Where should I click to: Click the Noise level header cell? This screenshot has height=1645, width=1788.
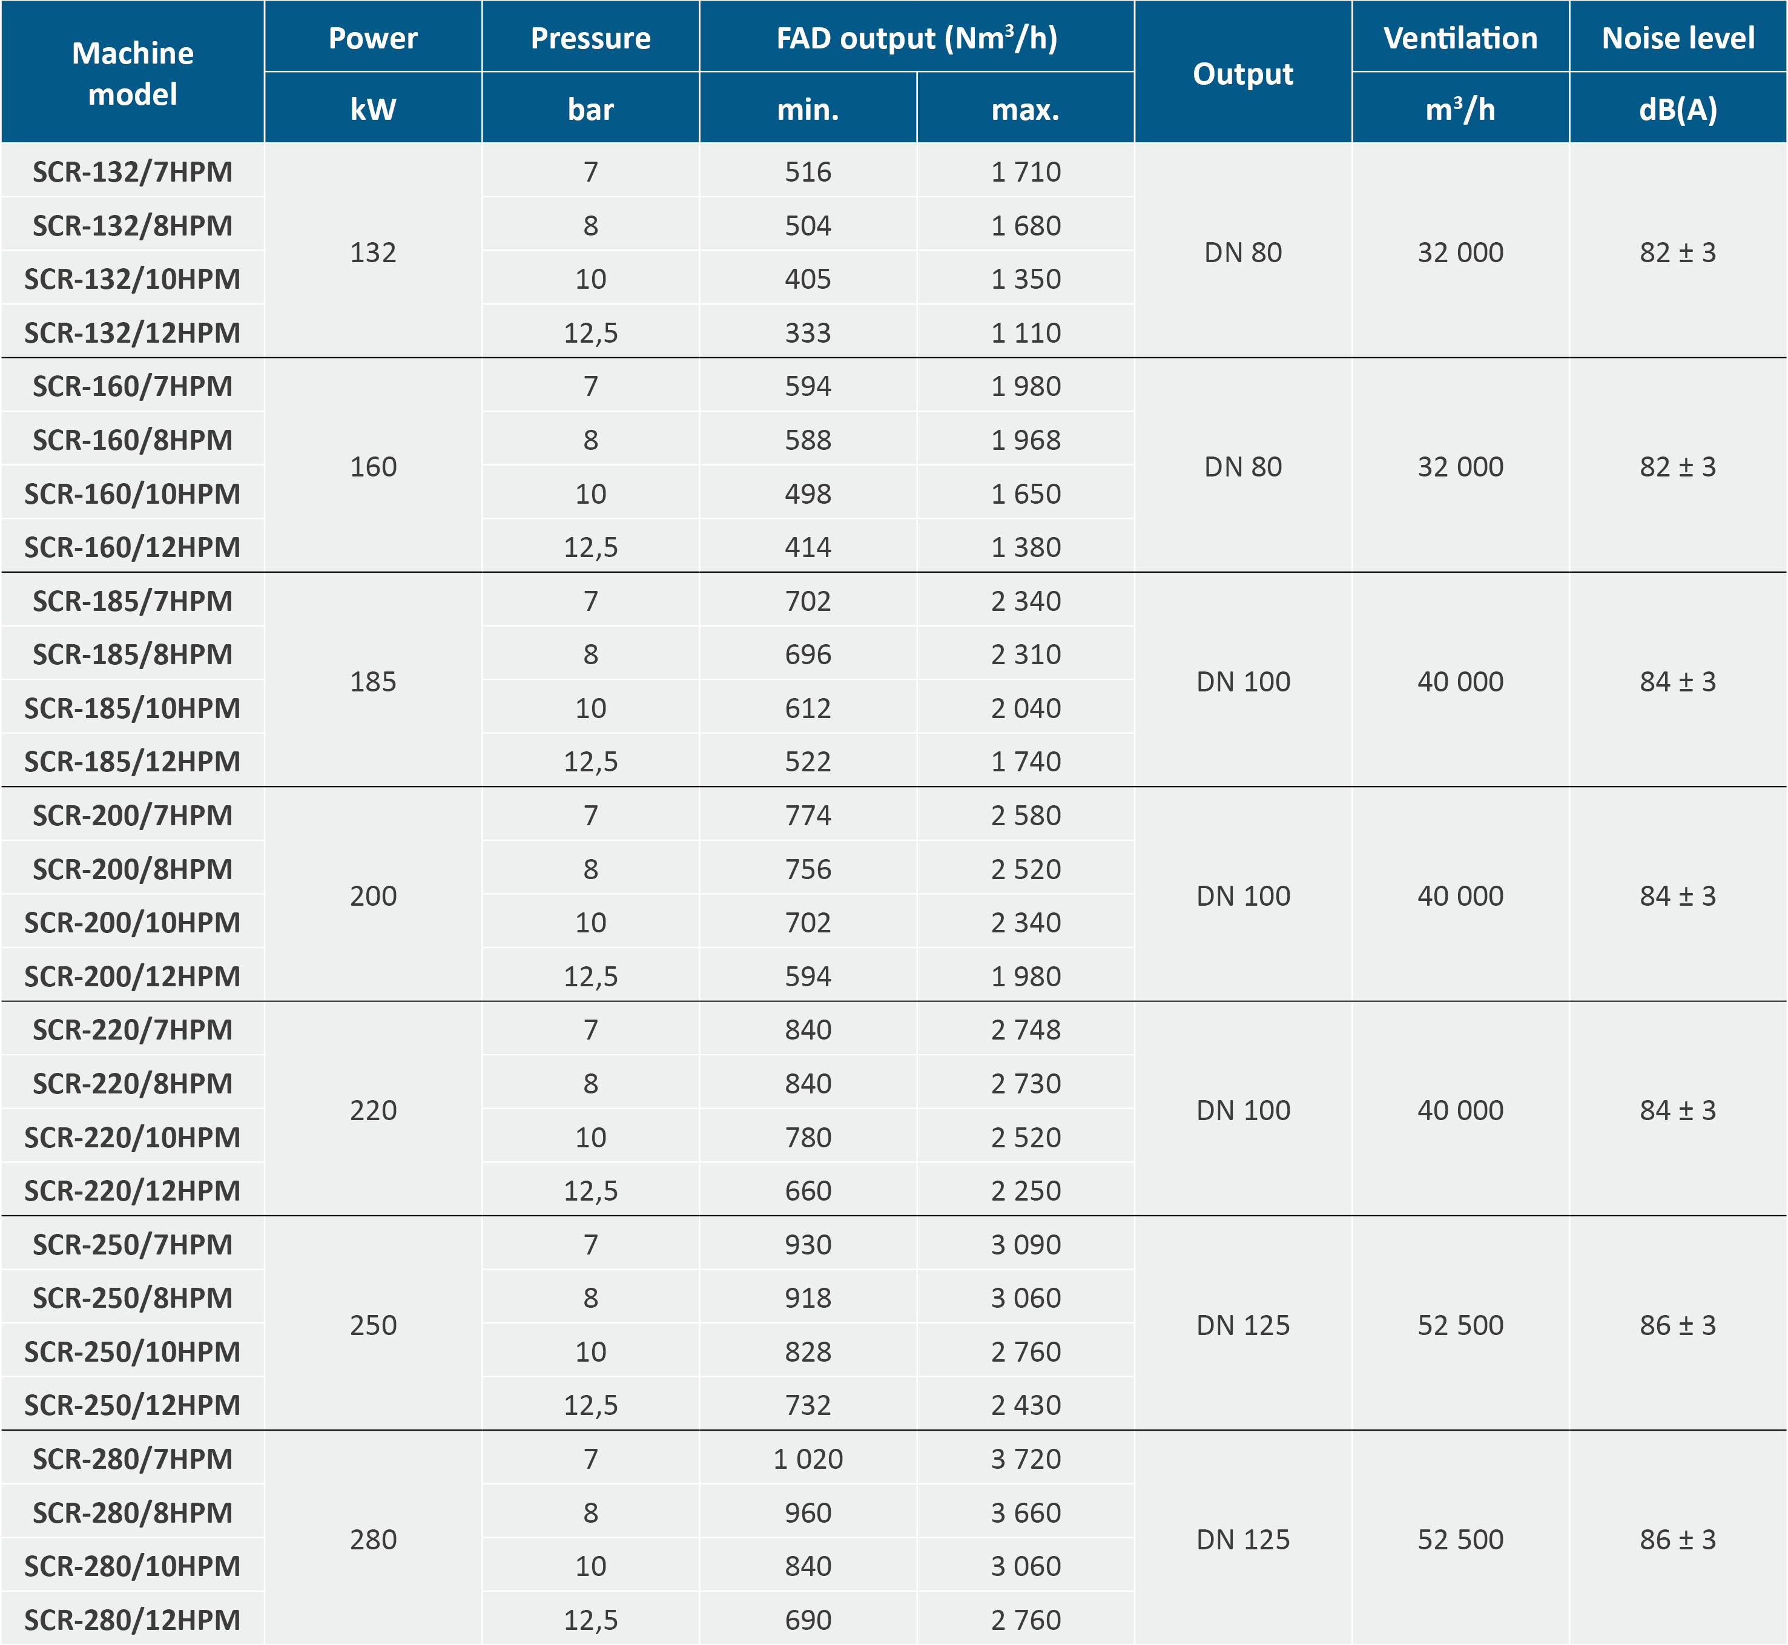click(1678, 38)
